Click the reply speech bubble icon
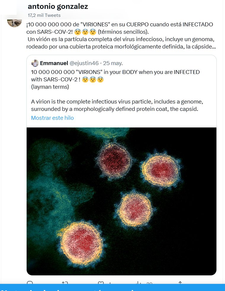 [30, 283]
